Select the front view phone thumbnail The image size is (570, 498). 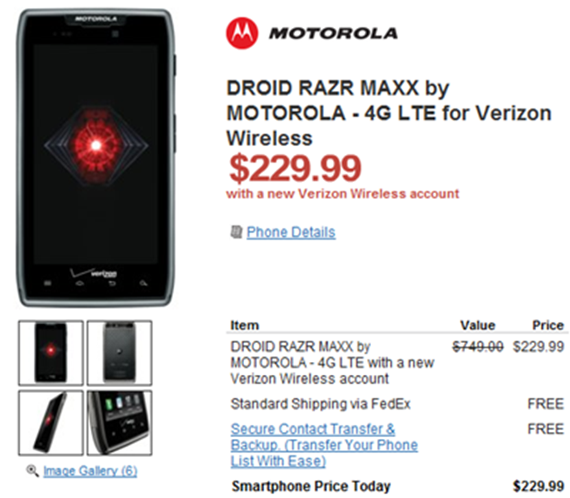point(51,353)
